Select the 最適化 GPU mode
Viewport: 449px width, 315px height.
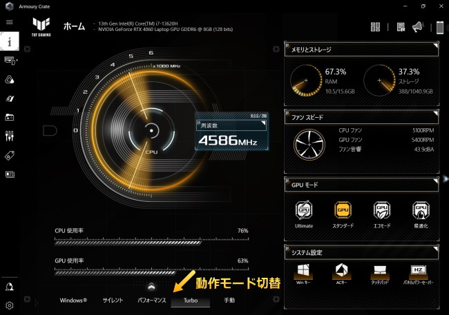pyautogui.click(x=421, y=214)
